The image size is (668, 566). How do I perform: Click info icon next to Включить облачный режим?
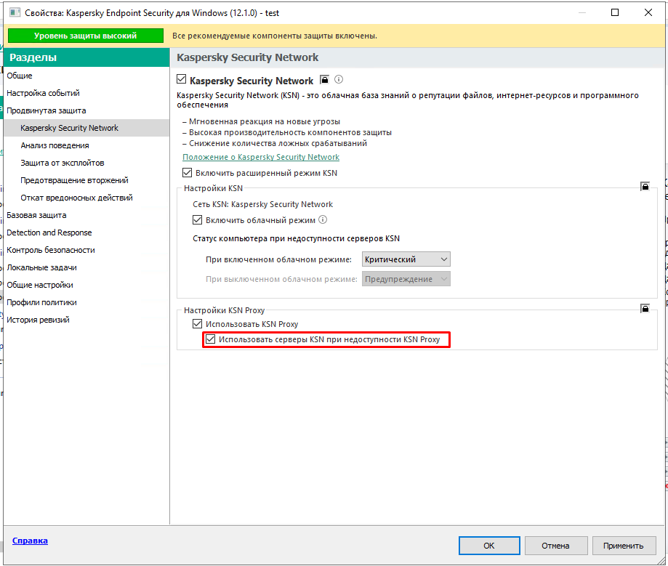pyautogui.click(x=323, y=219)
